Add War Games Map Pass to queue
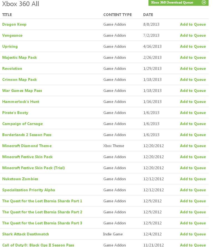Image resolution: width=213 pixels, height=247 pixels. [x=193, y=91]
